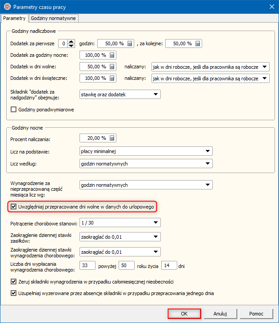Open calculator for first overtime hours percentage
279x323 pixels.
coord(130,43)
